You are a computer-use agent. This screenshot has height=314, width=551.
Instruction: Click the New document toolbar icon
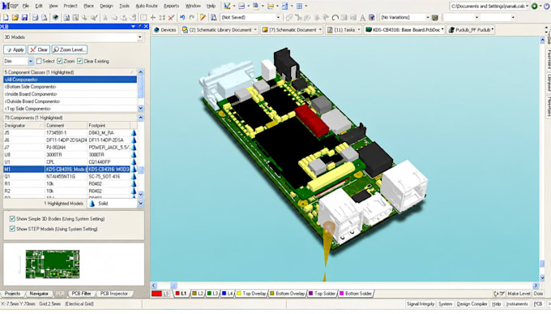[6, 17]
